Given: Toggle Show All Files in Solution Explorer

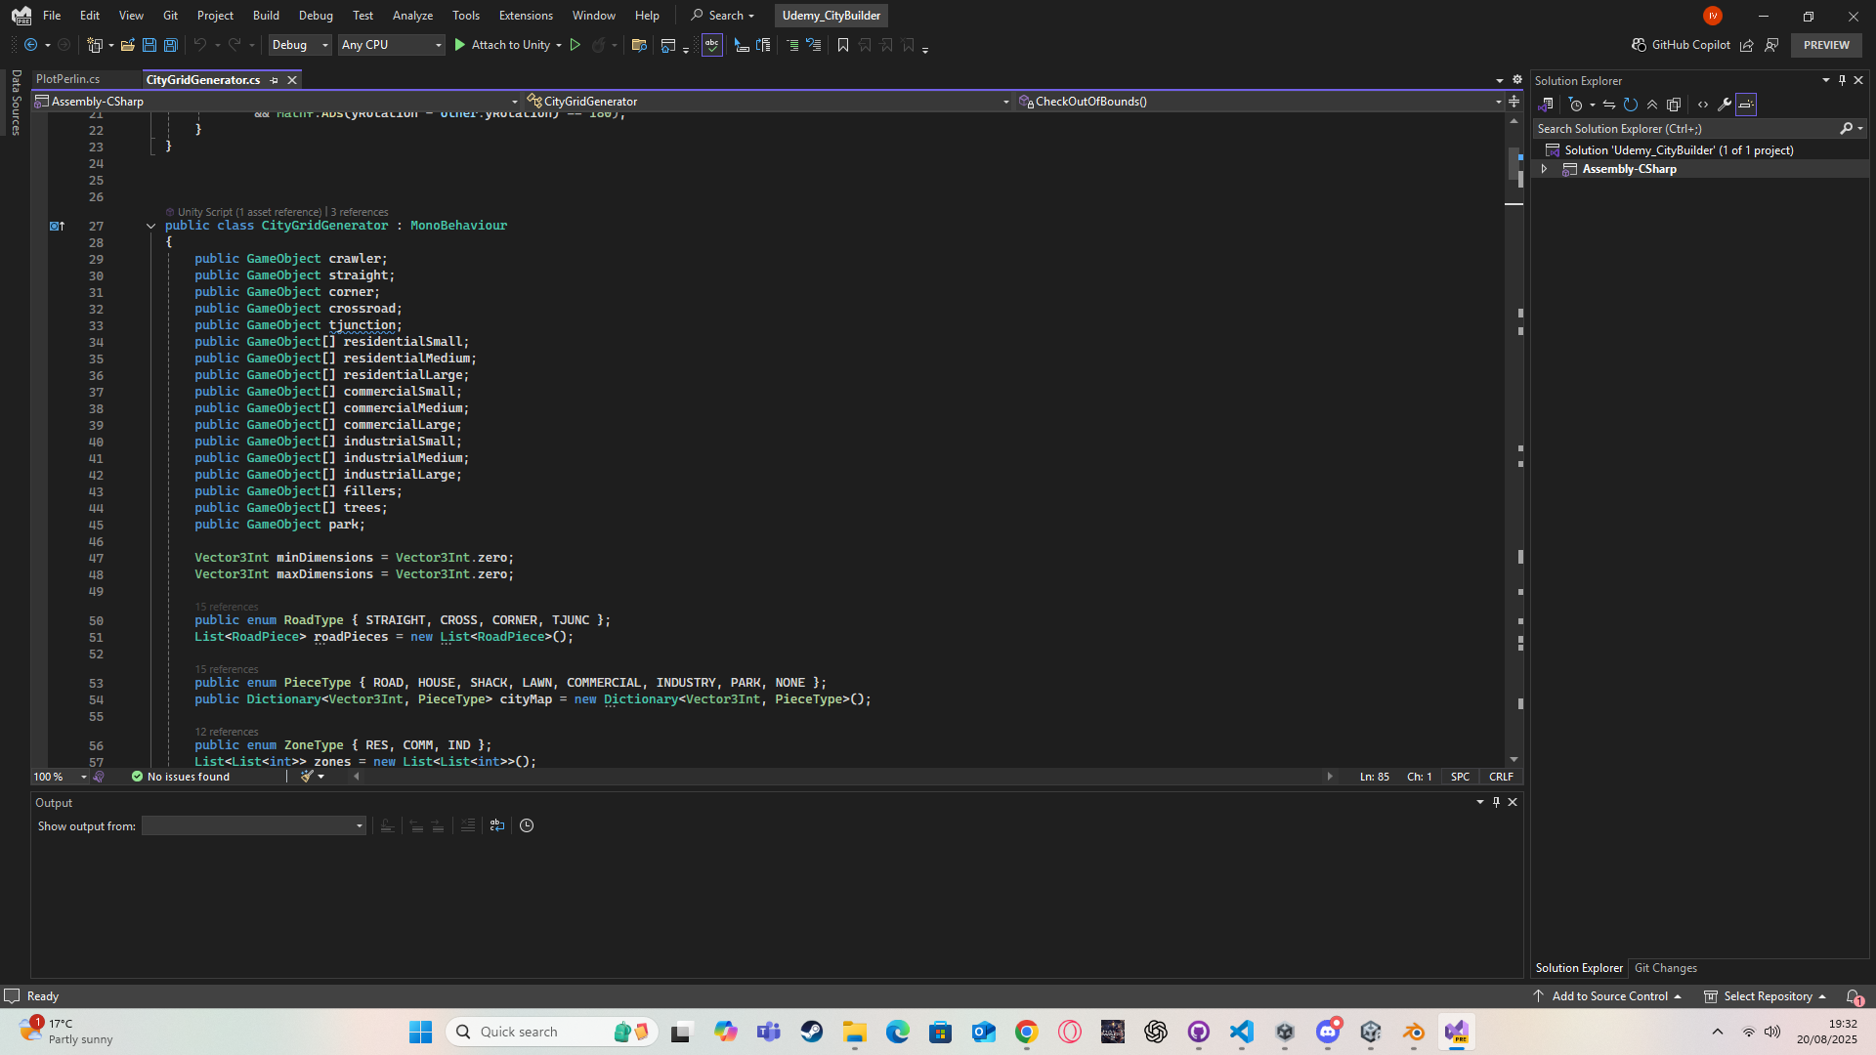Looking at the screenshot, I should (x=1674, y=105).
